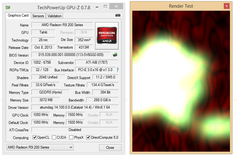Screen dimensions: 237x159
Task: Switch to the Sensors tab
Action: 38,16
